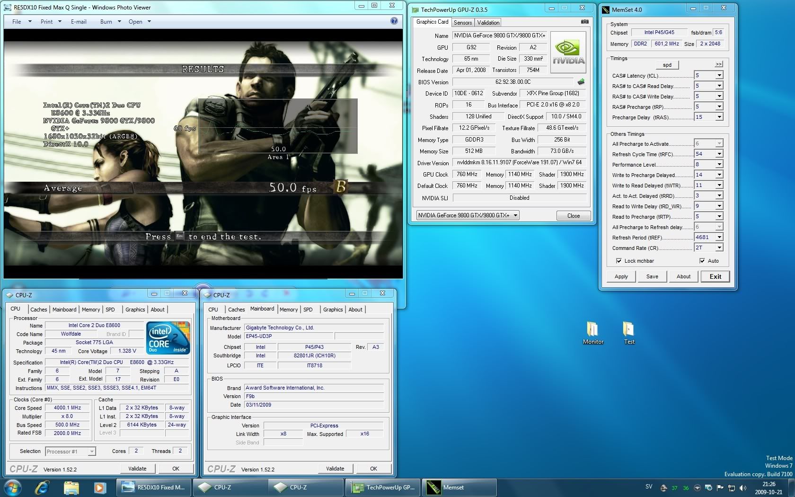Click the spd button in MemSet

667,65
